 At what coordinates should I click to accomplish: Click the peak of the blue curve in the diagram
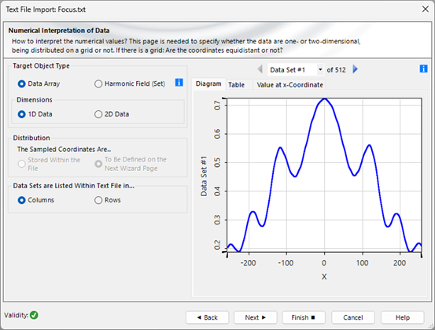point(324,98)
